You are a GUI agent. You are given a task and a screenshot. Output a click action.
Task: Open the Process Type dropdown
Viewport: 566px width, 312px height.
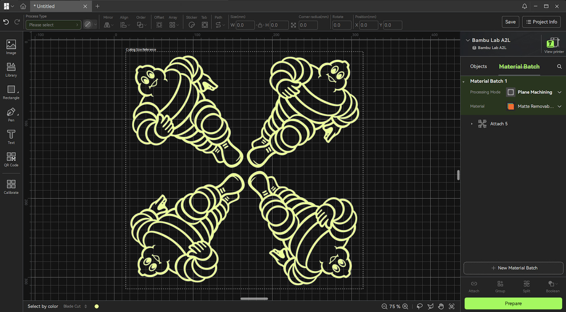coord(53,25)
